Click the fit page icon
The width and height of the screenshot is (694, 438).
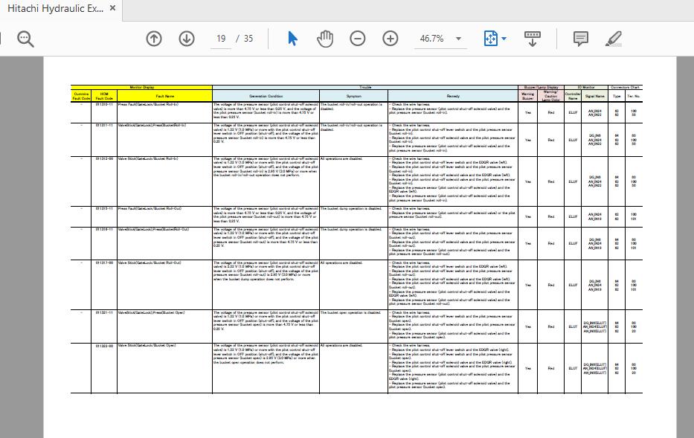click(x=491, y=39)
